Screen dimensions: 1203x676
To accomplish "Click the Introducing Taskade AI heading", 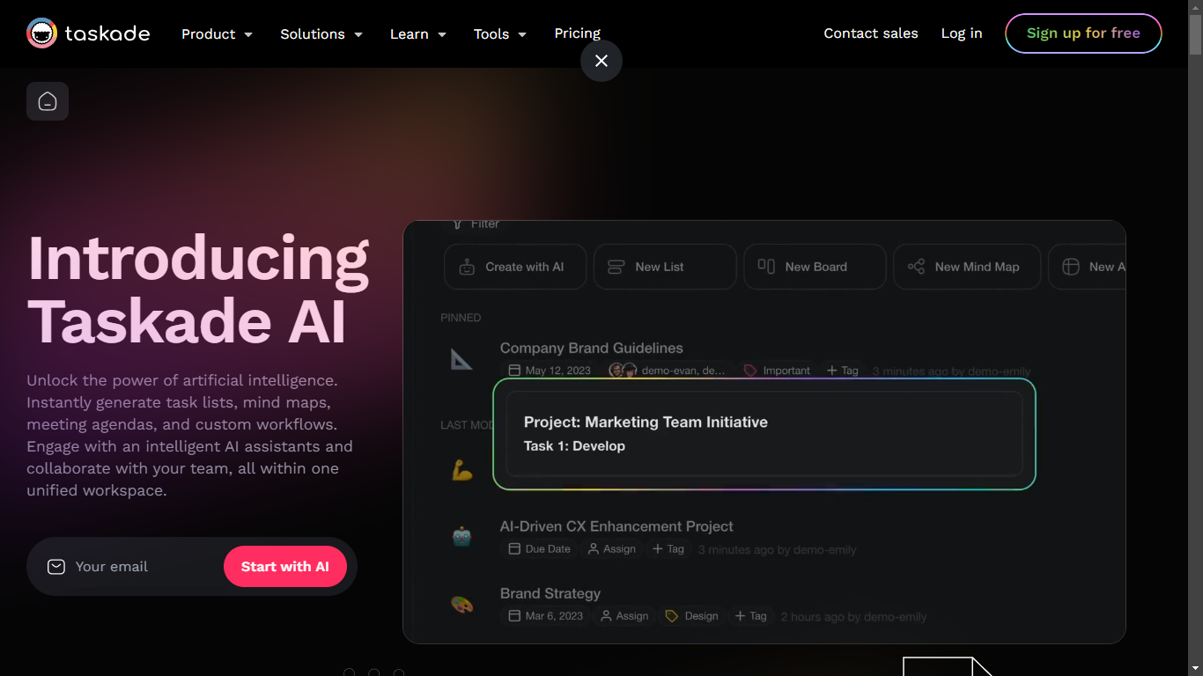I will tap(199, 290).
